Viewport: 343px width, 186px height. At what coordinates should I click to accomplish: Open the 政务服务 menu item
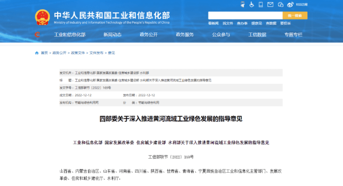click(x=185, y=35)
